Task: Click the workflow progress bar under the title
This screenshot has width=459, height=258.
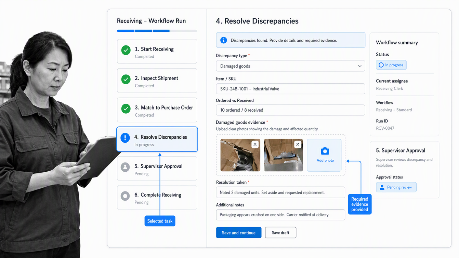Action: (x=157, y=31)
